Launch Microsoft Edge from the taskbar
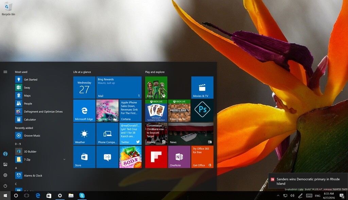348x200 pixels. 38,196
